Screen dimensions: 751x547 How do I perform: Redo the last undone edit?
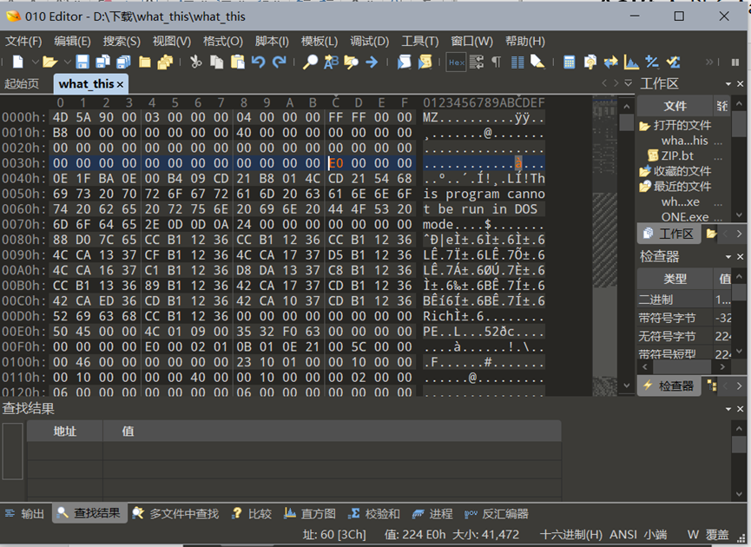click(280, 62)
